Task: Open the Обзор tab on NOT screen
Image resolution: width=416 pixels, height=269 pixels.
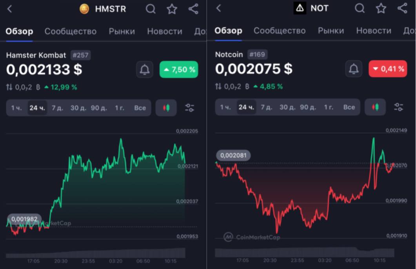Action: click(x=229, y=31)
